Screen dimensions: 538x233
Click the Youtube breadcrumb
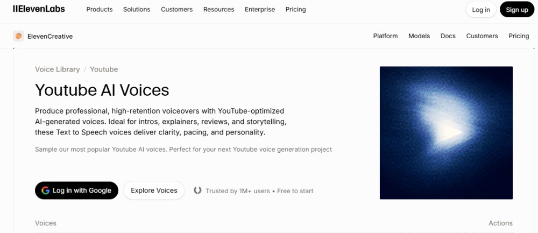(104, 69)
